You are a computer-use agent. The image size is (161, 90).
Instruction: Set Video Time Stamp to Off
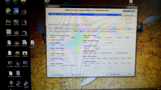[52, 50]
